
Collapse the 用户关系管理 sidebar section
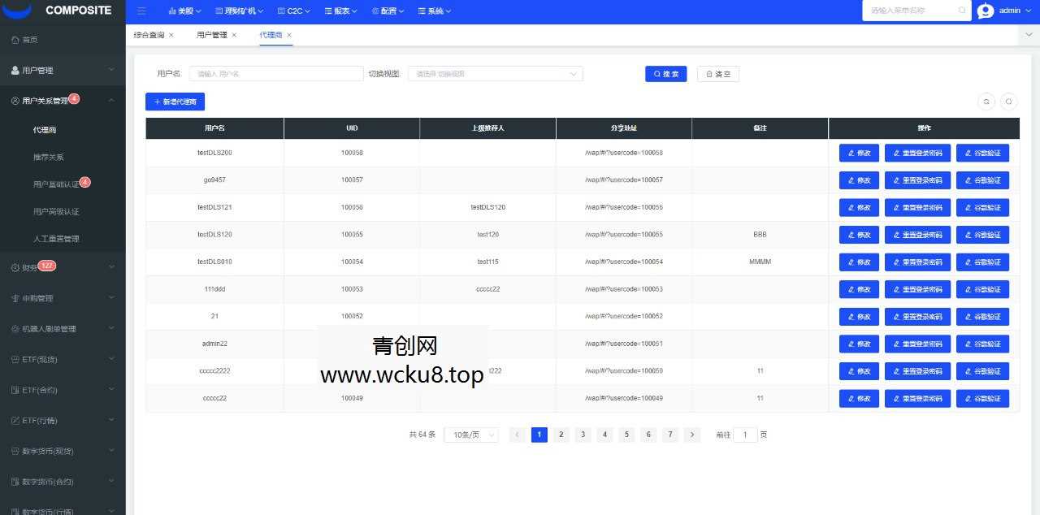(57, 99)
